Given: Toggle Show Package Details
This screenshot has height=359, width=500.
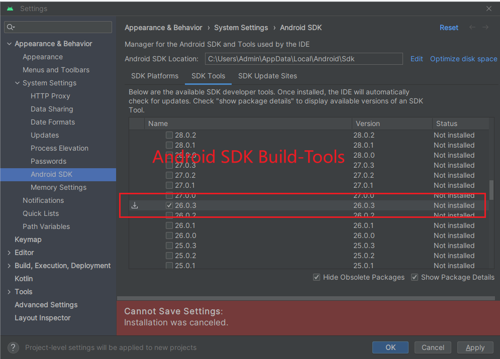Looking at the screenshot, I should coord(414,277).
